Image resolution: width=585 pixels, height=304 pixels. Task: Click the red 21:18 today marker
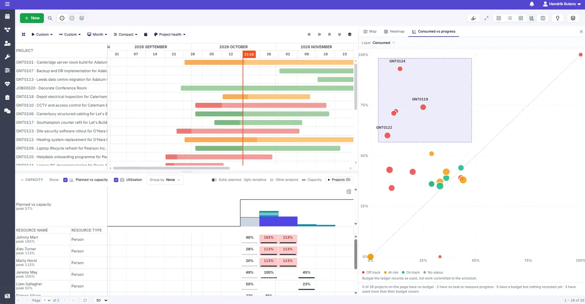pyautogui.click(x=249, y=54)
